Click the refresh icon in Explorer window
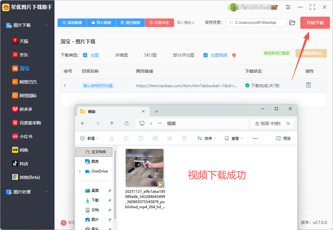 click(127, 123)
